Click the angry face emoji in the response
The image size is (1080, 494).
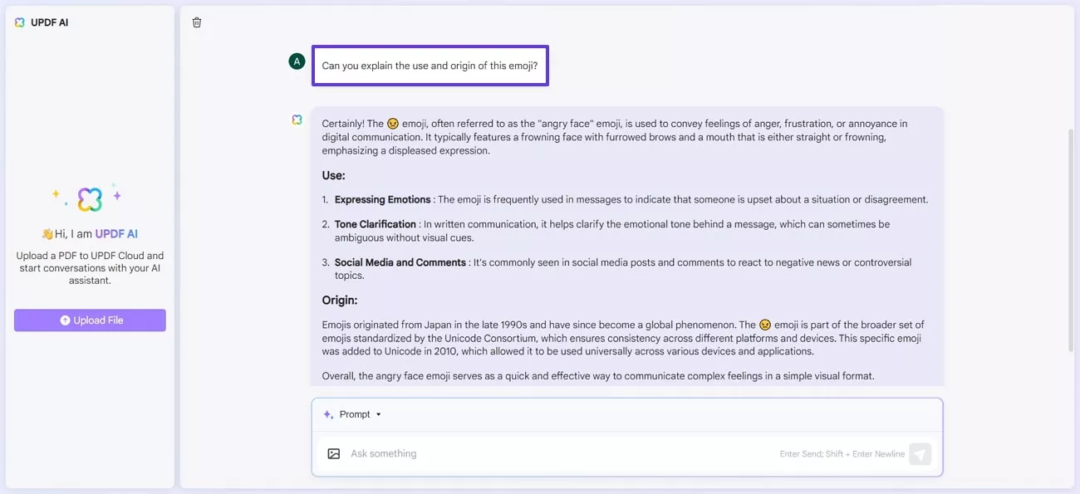click(393, 123)
